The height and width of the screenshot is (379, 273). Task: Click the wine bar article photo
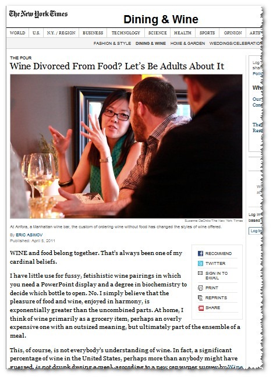(x=126, y=146)
